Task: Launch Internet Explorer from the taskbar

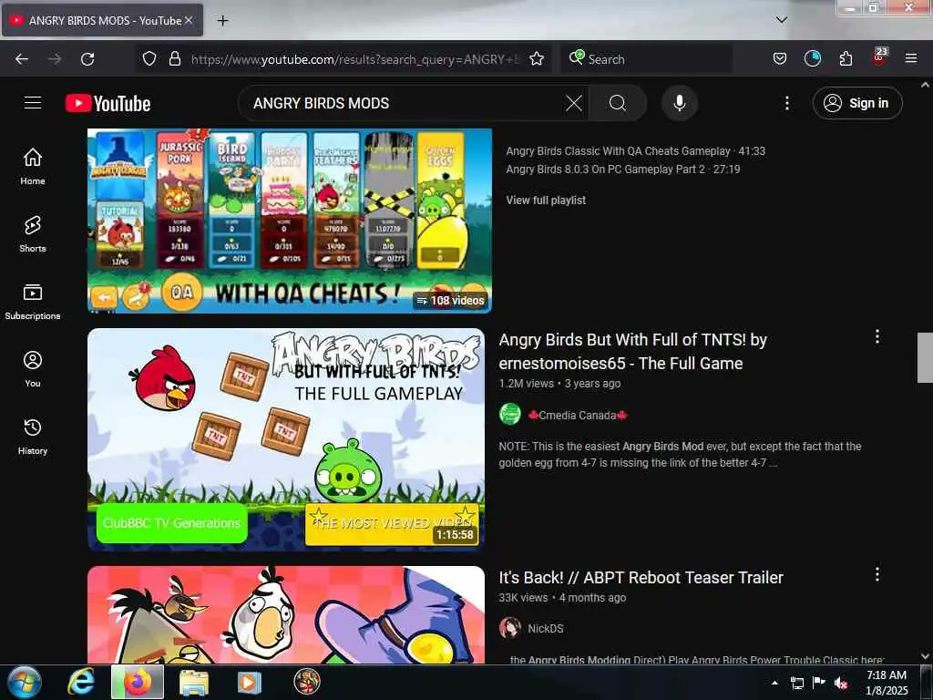Action: (80, 682)
